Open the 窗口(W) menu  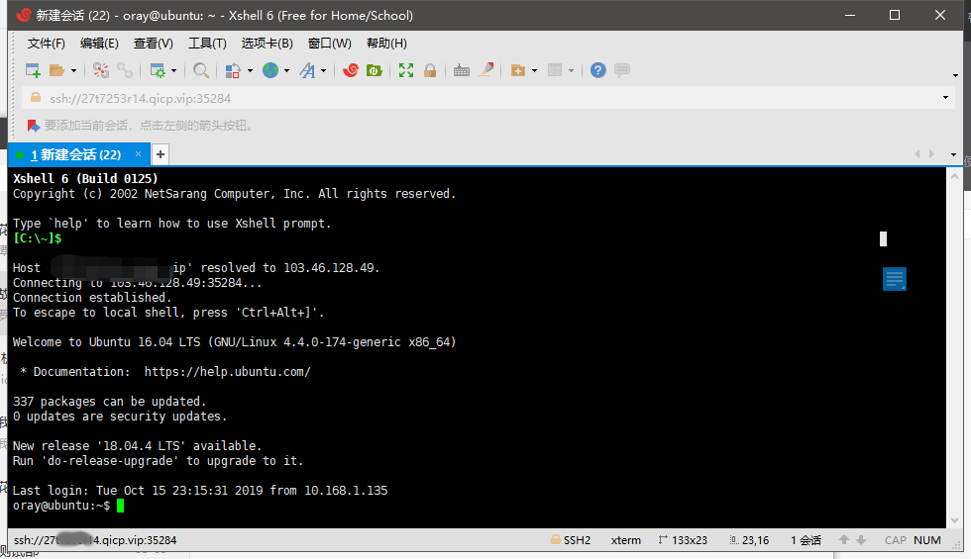(329, 44)
